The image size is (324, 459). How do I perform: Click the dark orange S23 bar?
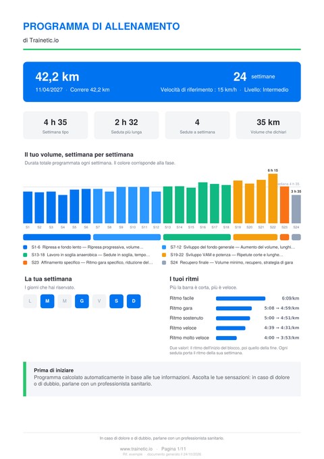pos(285,205)
